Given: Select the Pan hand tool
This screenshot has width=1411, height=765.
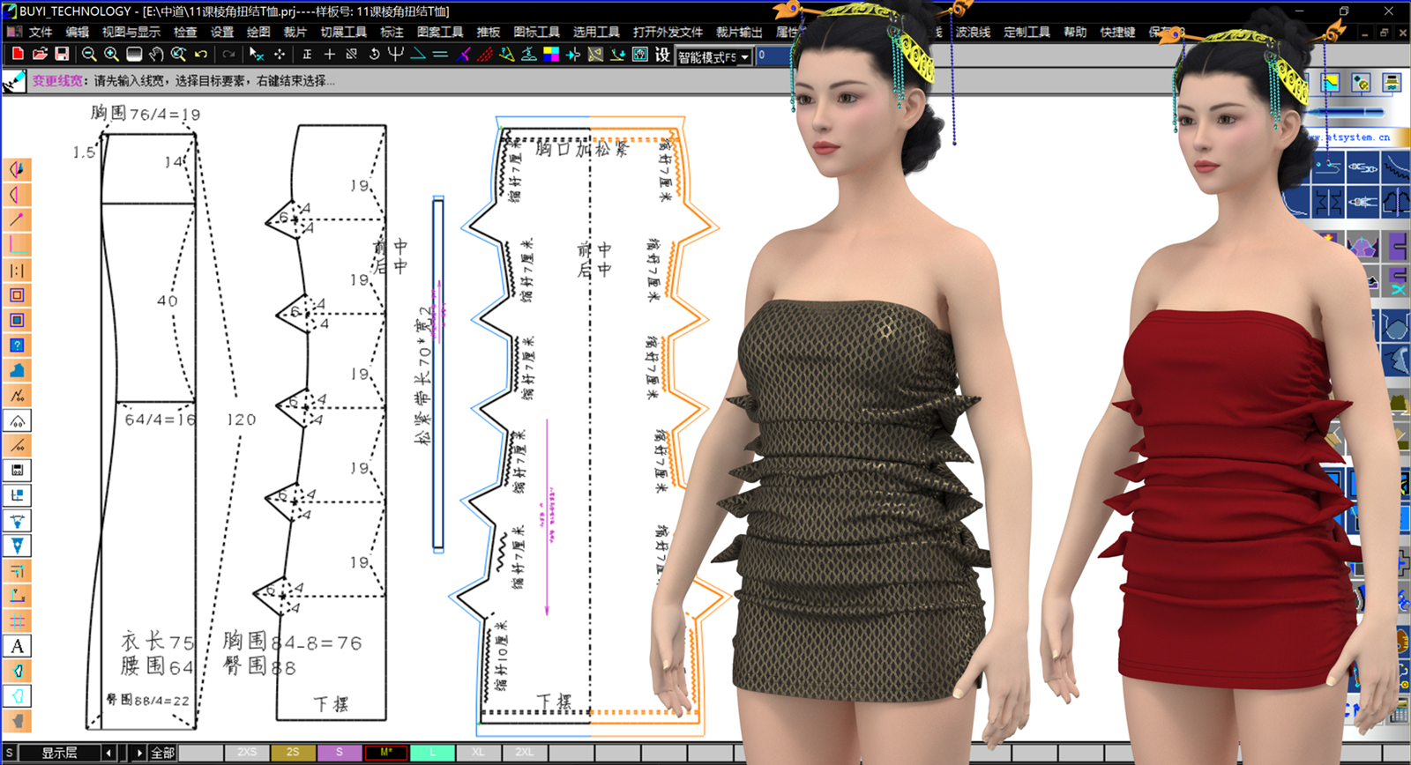Looking at the screenshot, I should [156, 54].
